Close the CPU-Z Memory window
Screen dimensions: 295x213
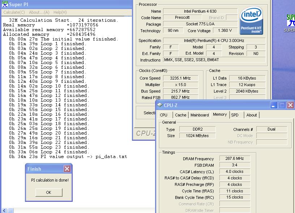290,105
